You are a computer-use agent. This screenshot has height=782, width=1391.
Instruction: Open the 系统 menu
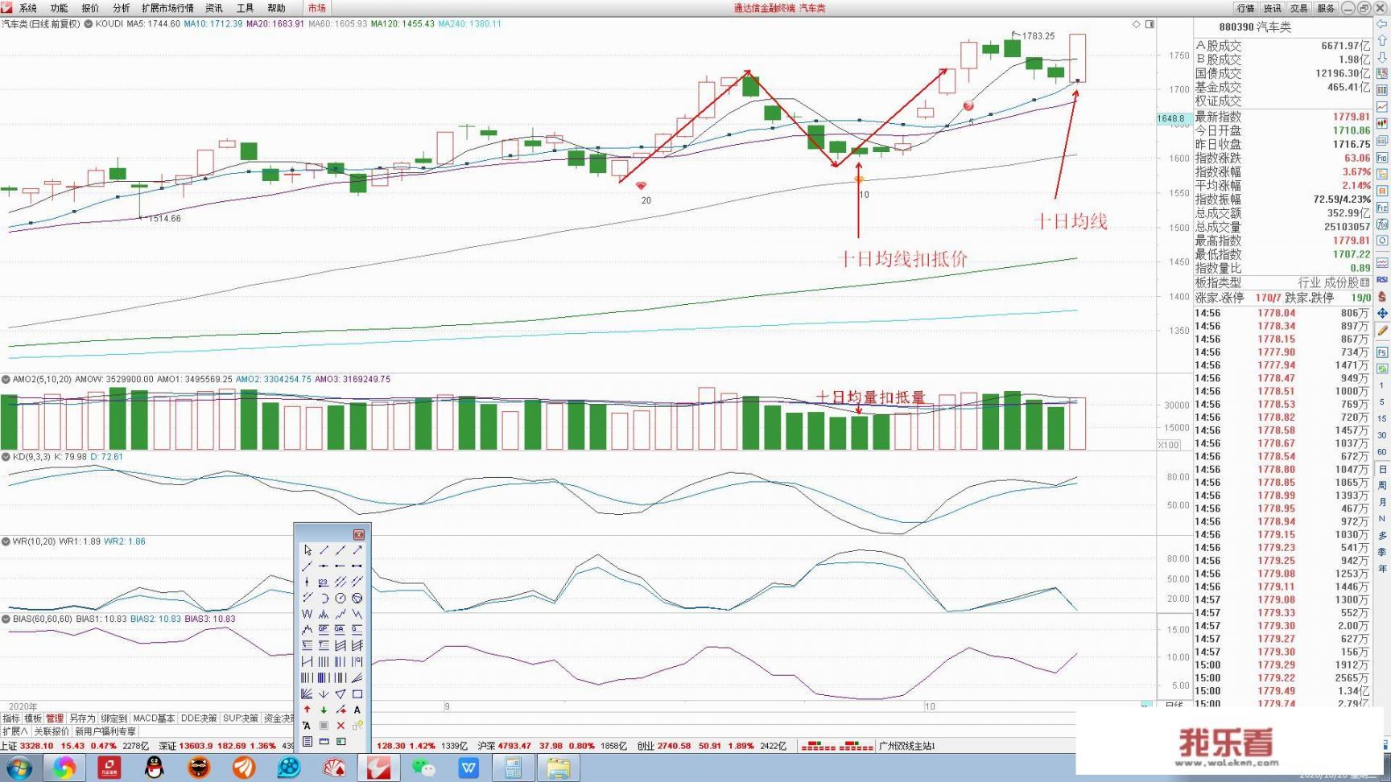pos(28,8)
